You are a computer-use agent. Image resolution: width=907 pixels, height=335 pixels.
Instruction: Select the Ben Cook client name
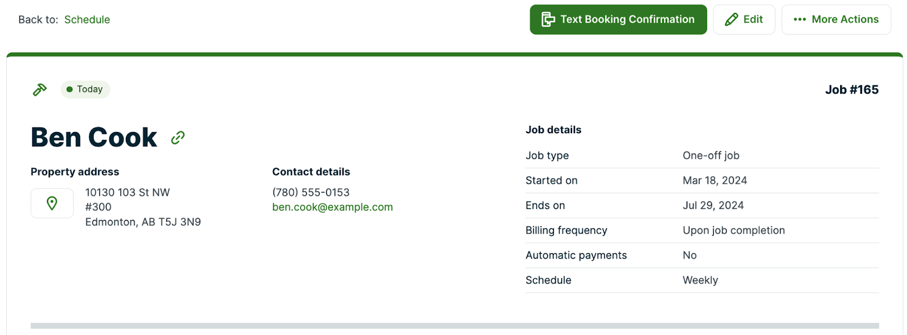click(x=94, y=138)
